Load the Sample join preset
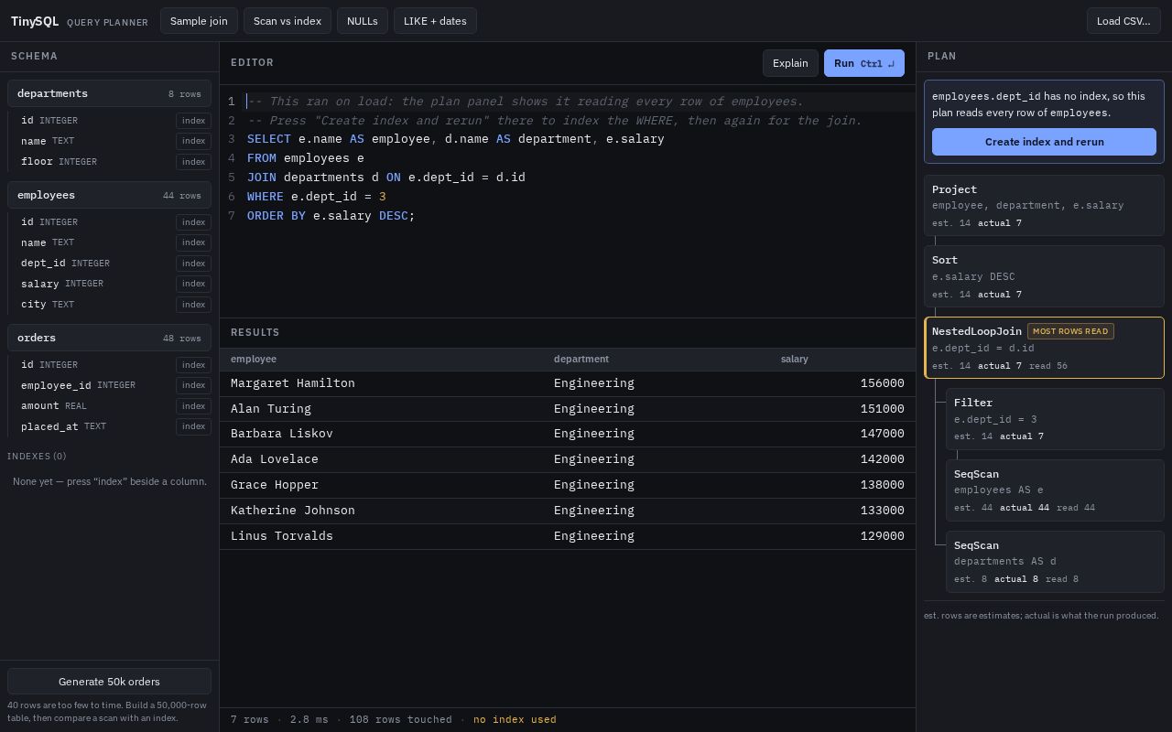1172x732 pixels. tap(199, 21)
